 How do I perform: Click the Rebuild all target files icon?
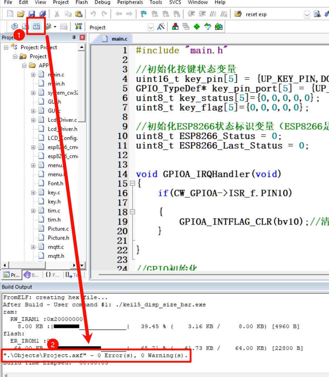[36, 26]
